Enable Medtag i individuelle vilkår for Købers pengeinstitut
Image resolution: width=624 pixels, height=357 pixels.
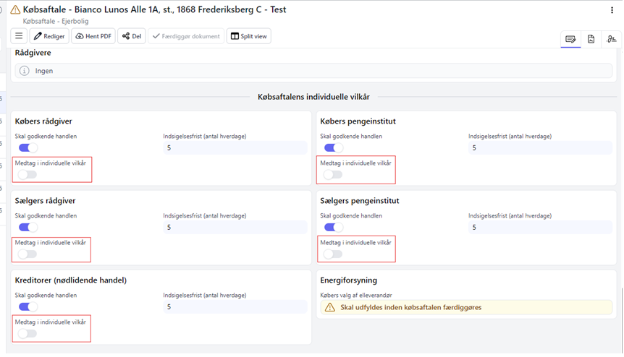pos(333,174)
